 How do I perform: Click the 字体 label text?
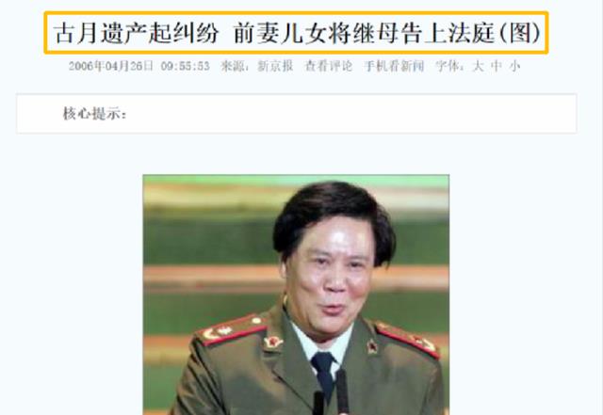(450, 66)
